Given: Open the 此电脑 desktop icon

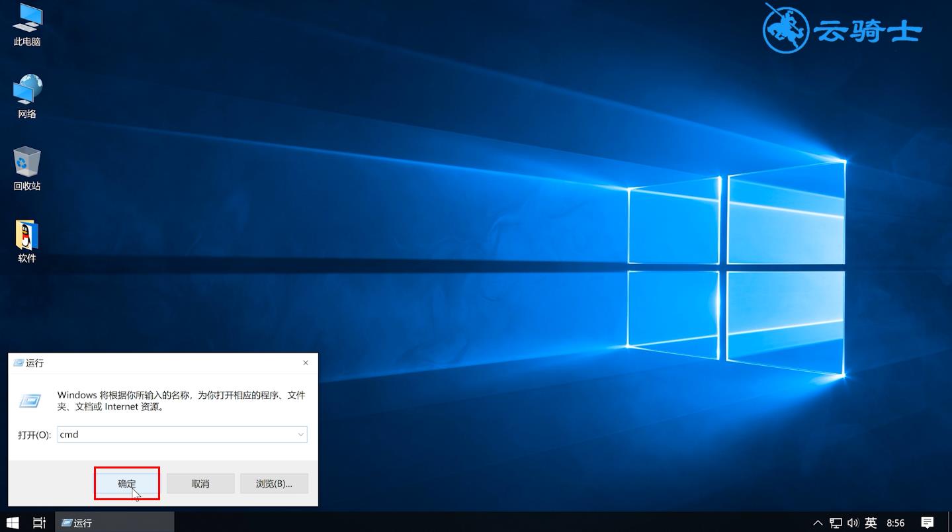Looking at the screenshot, I should [26, 24].
